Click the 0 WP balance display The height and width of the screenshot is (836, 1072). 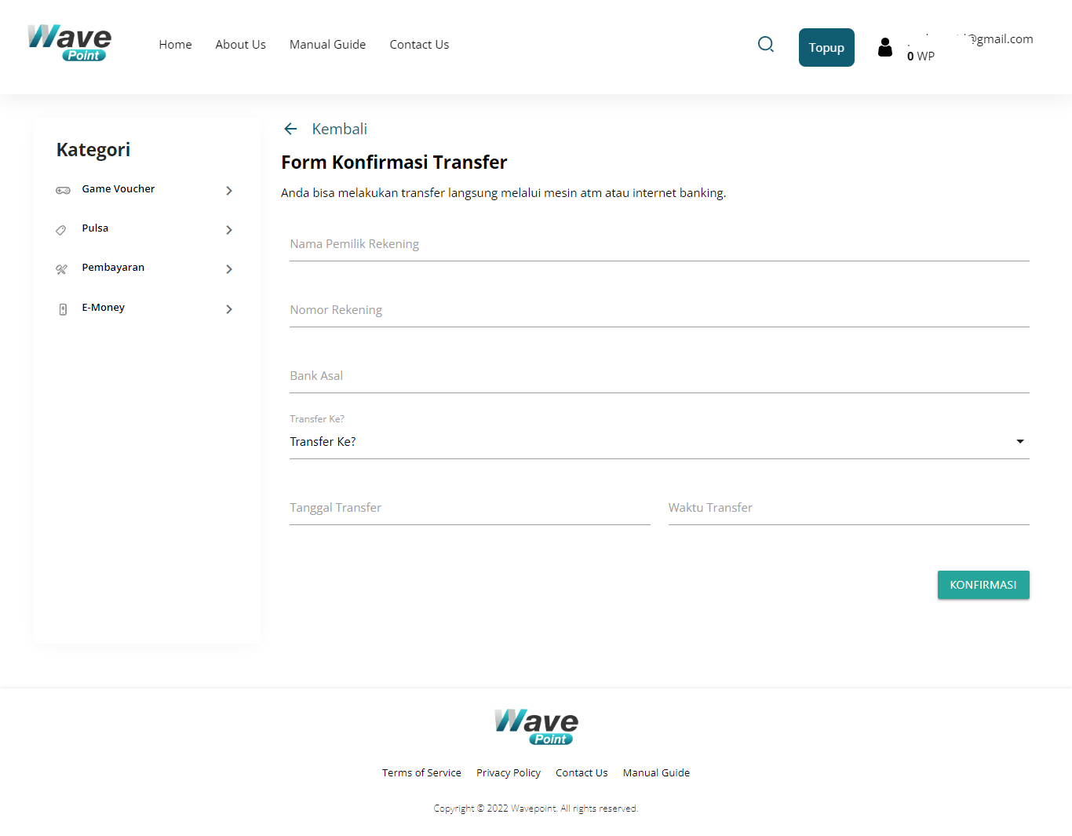[920, 56]
